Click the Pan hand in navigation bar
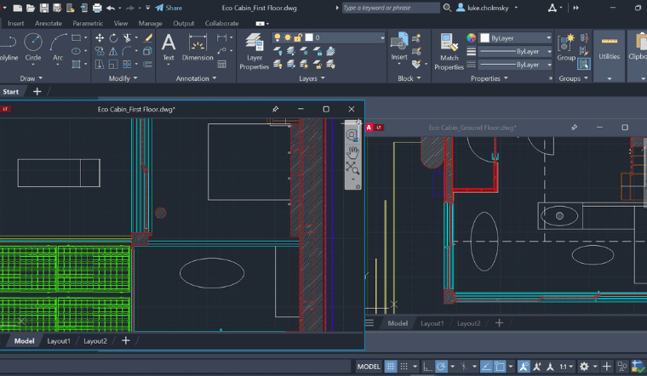 [x=352, y=152]
